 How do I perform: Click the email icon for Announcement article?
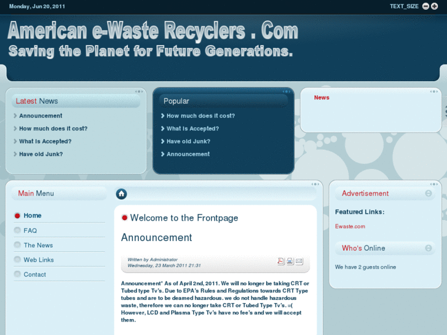[299, 261]
